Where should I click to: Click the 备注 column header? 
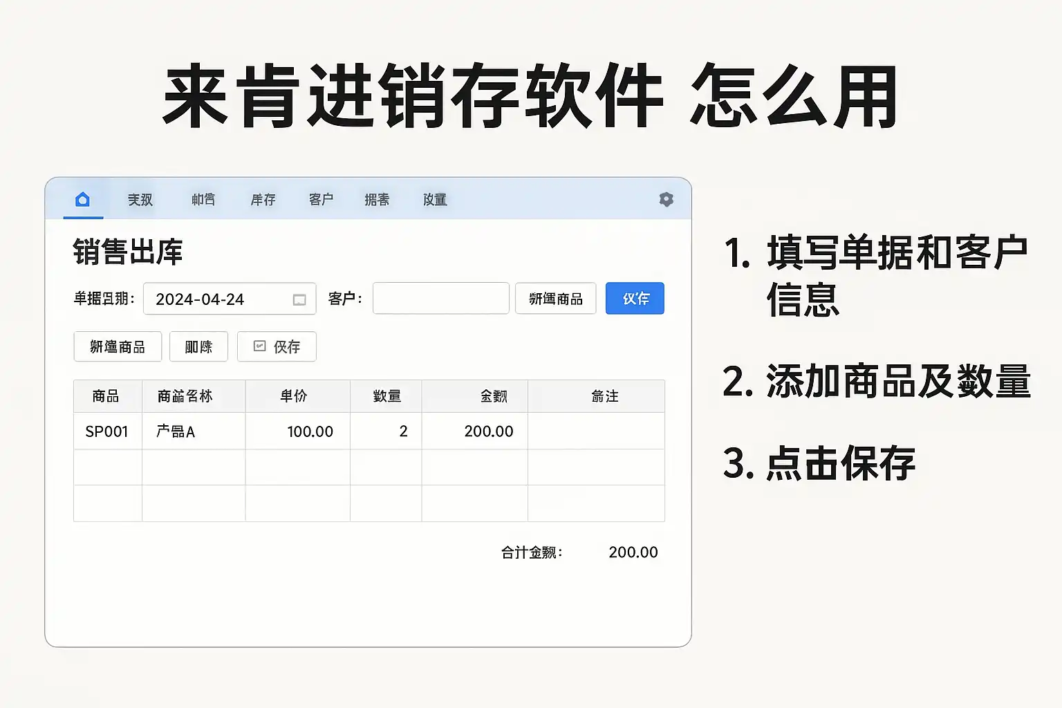click(604, 396)
